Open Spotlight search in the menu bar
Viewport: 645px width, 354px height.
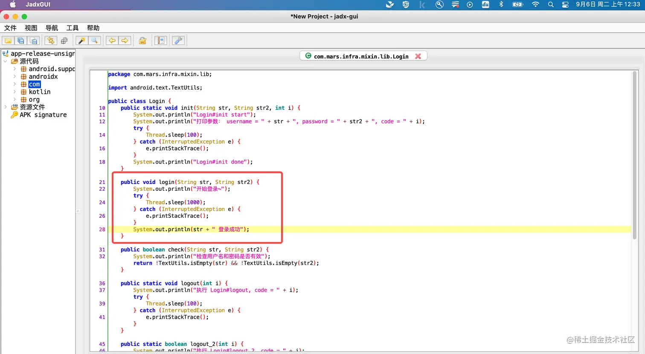[x=551, y=5]
